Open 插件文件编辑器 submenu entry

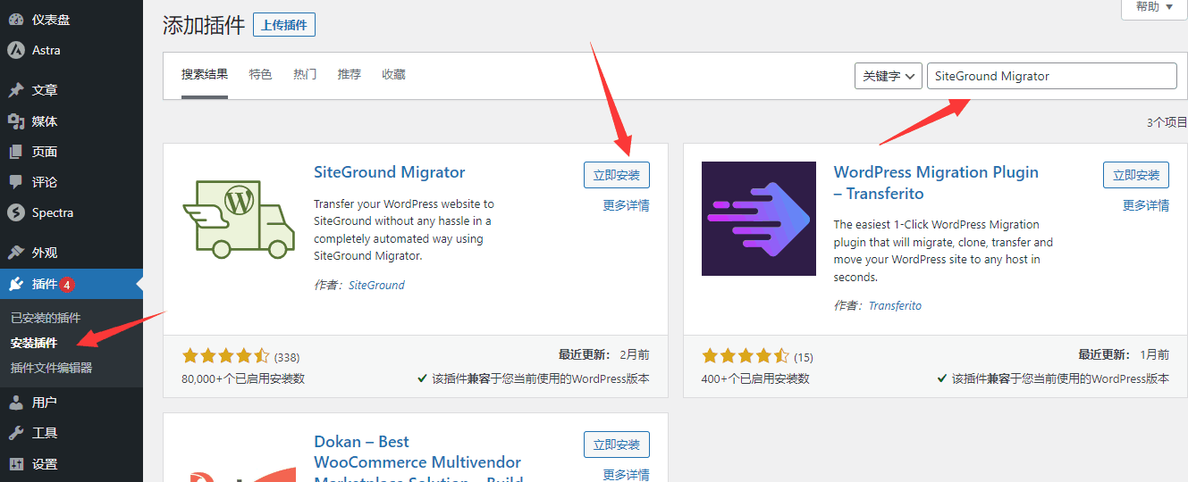(52, 368)
